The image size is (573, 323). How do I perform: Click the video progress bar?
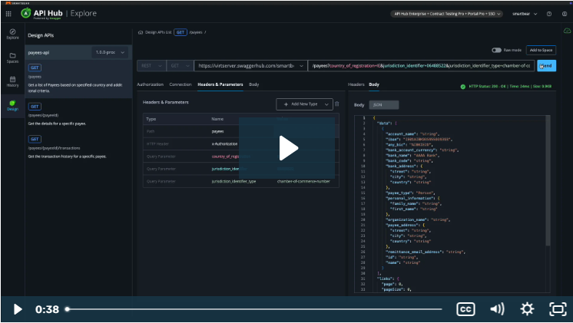coord(254,309)
